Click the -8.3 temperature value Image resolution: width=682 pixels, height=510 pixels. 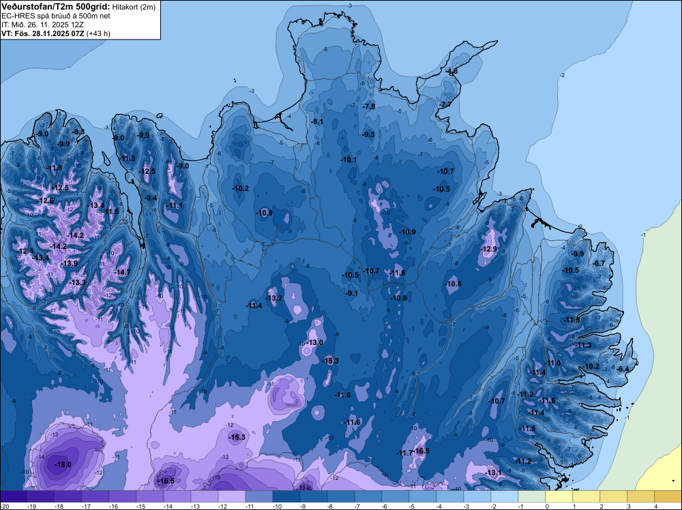click(78, 132)
